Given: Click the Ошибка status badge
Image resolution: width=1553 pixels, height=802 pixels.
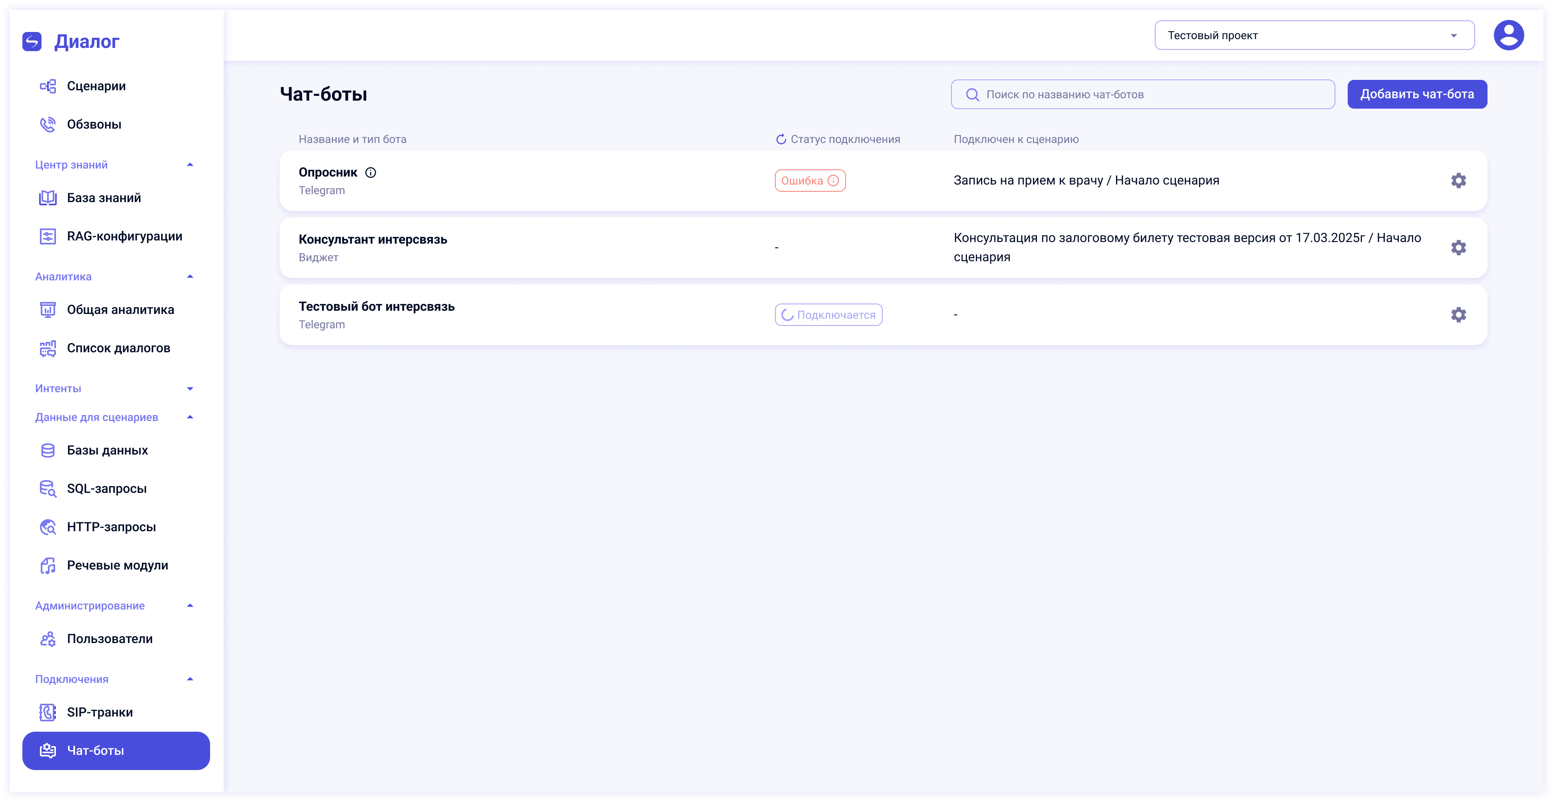Looking at the screenshot, I should tap(810, 181).
